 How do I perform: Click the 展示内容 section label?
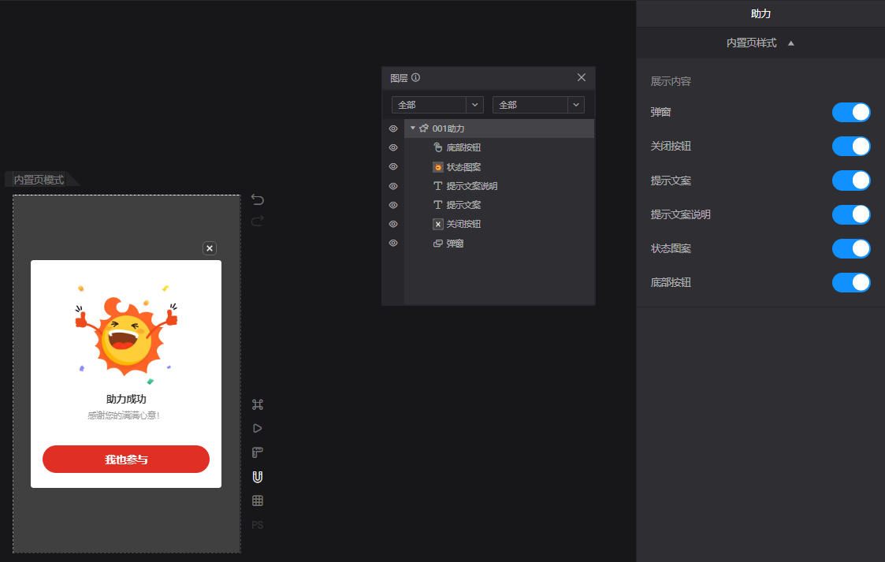[671, 81]
